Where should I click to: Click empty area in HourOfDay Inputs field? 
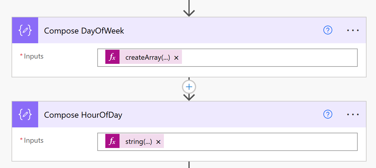coord(260,142)
